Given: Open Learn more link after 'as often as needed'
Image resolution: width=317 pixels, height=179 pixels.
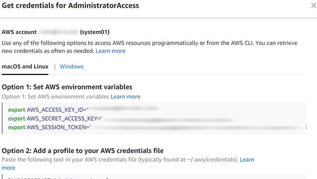Looking at the screenshot, I should pos(111,51).
